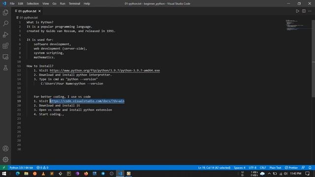Show hidden system tray icons

pyautogui.click(x=269, y=174)
